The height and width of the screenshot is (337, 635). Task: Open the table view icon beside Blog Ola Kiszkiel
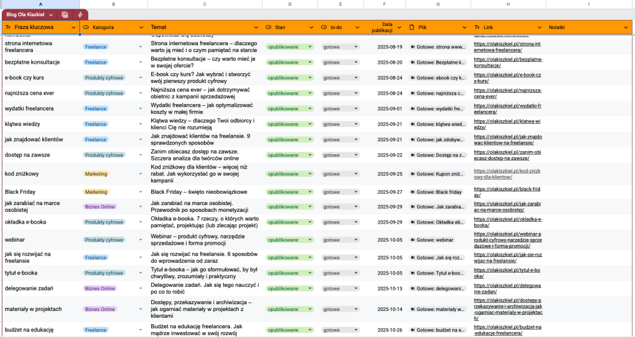click(65, 15)
